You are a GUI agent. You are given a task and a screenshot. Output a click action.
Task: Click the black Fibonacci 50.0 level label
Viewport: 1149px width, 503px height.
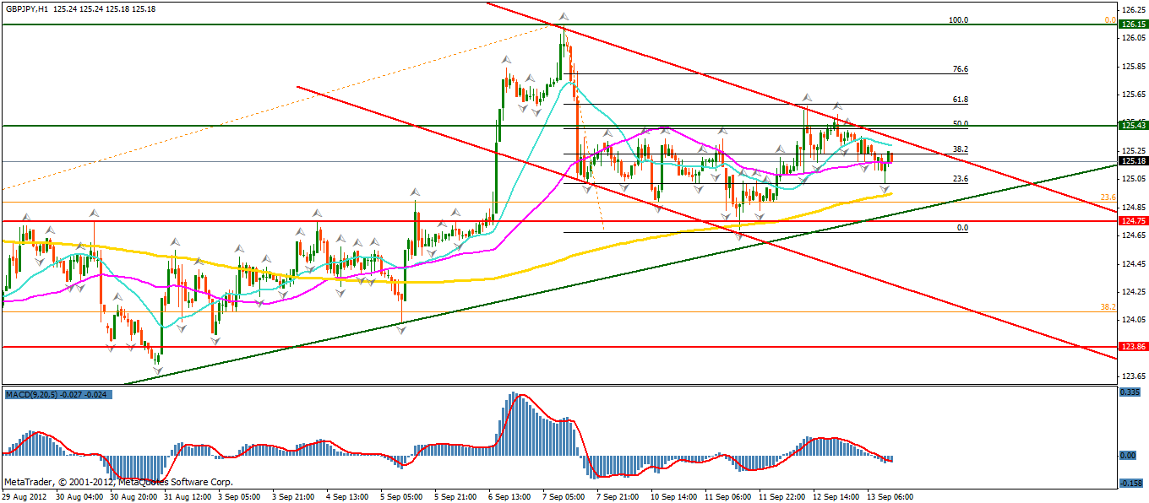[x=960, y=123]
